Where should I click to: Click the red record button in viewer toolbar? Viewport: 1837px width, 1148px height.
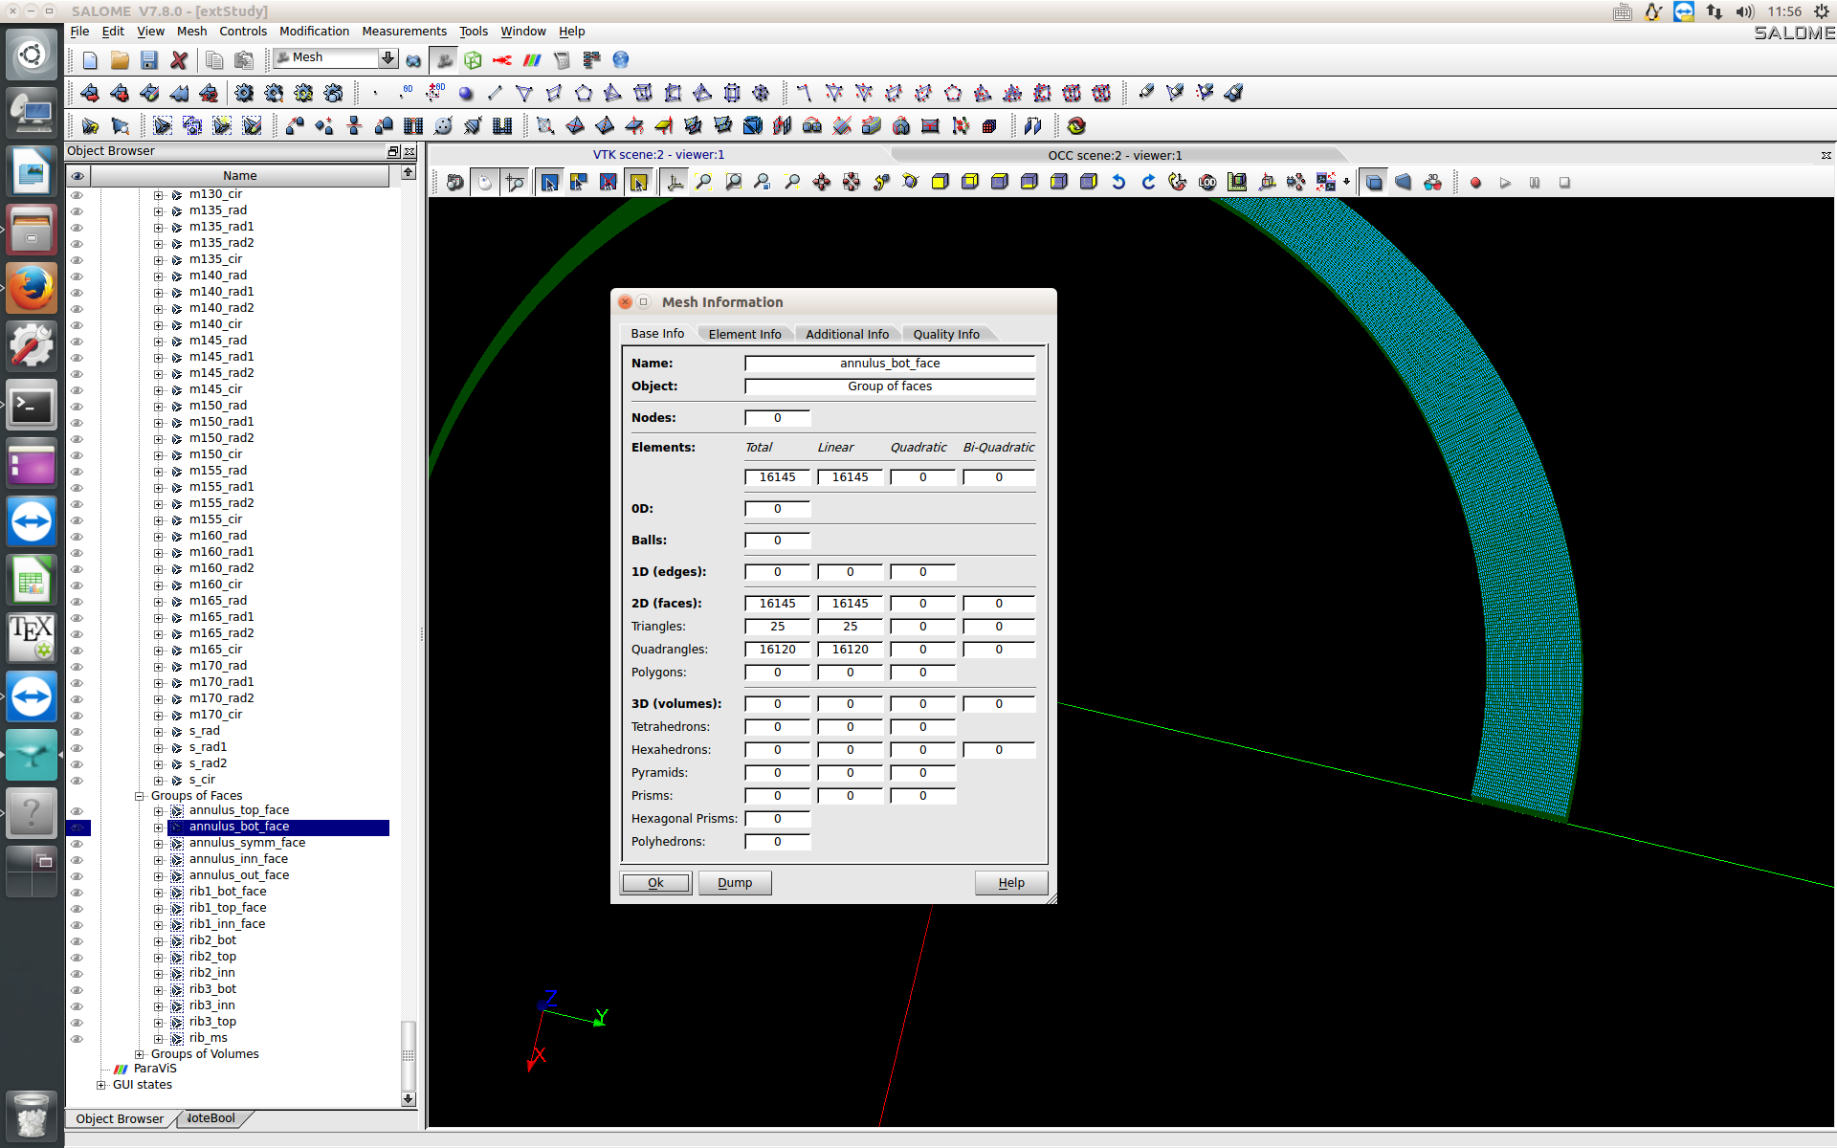[1475, 183]
